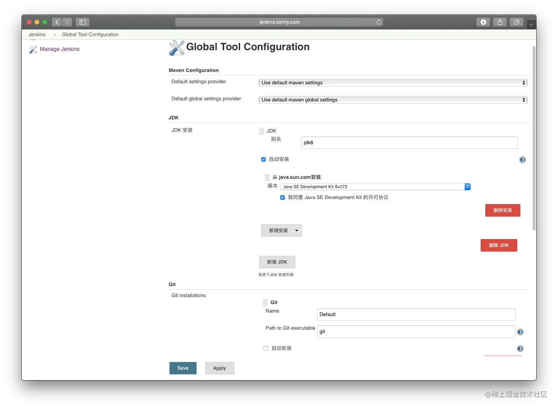
Task: Click the red 删除 JDK button
Action: point(499,245)
